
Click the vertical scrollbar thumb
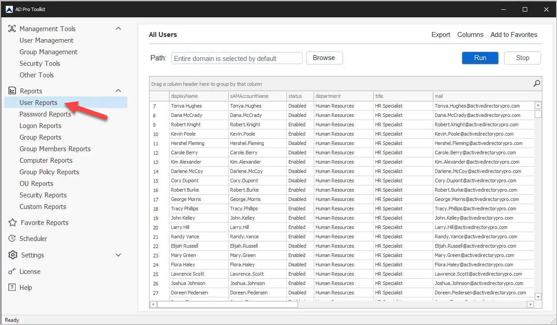click(x=538, y=114)
